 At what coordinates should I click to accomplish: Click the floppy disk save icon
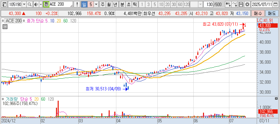coord(241,4)
